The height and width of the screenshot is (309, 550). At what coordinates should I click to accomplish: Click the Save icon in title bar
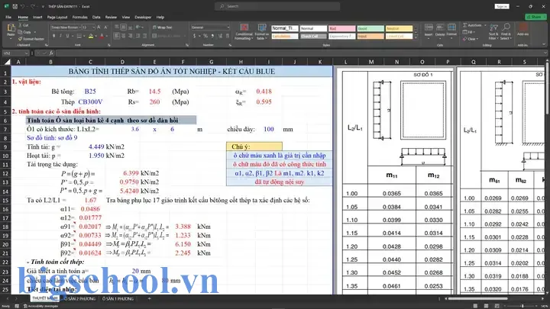point(15,6)
